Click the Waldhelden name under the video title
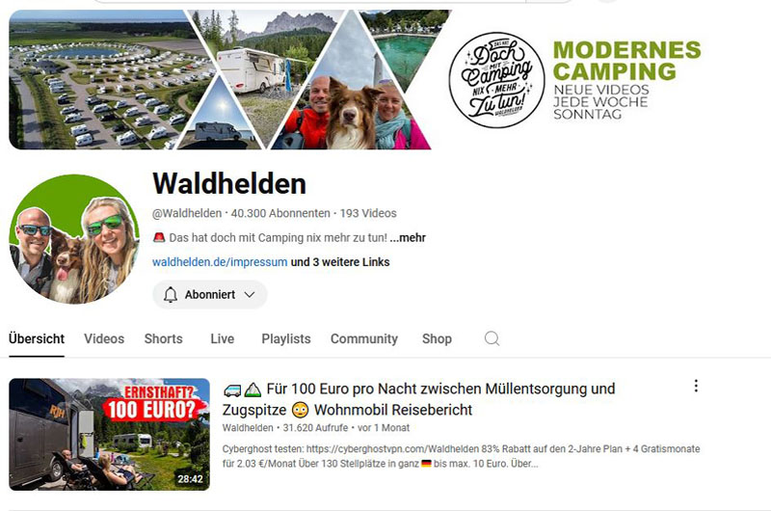Image resolution: width=771 pixels, height=511 pixels. click(x=248, y=428)
